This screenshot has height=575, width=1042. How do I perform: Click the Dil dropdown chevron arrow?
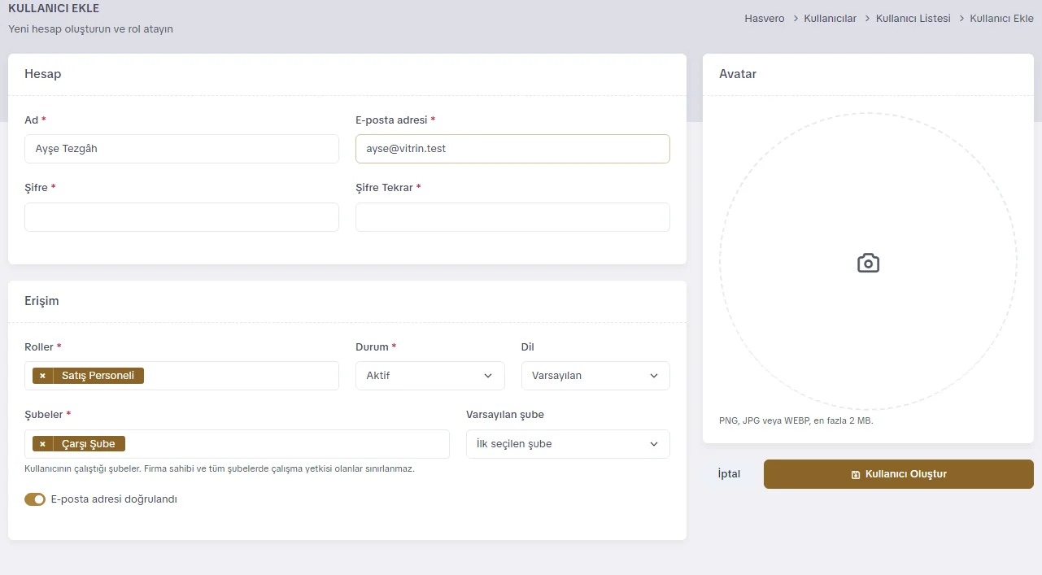point(654,376)
